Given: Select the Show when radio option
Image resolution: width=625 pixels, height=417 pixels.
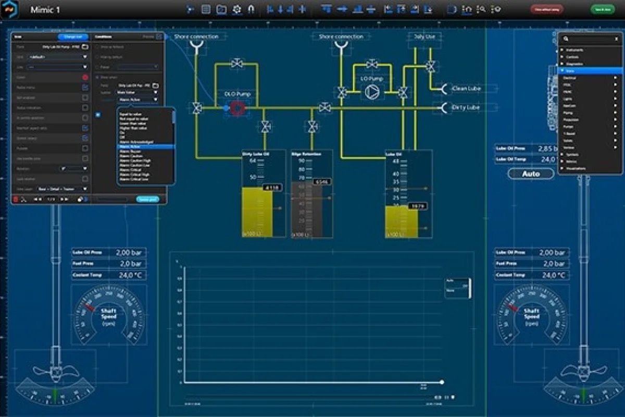Looking at the screenshot, I should (97, 78).
